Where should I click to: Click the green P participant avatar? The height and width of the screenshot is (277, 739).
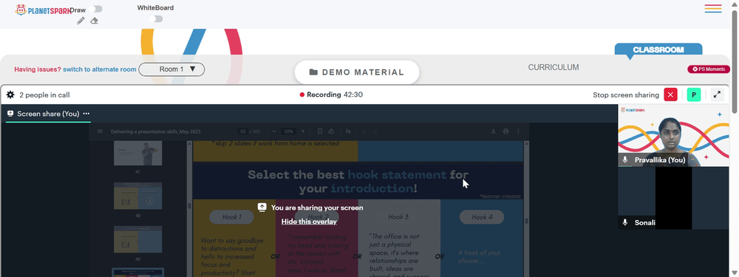pyautogui.click(x=693, y=95)
